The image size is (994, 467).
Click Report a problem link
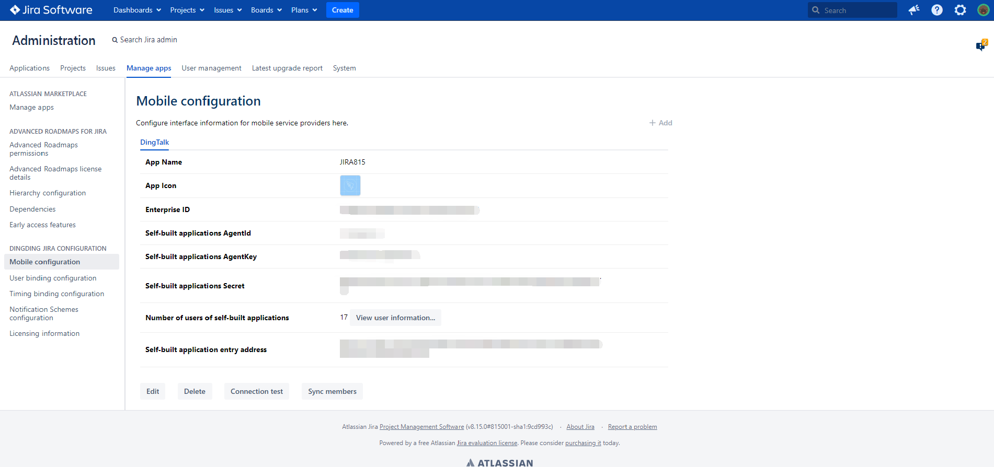click(x=632, y=427)
